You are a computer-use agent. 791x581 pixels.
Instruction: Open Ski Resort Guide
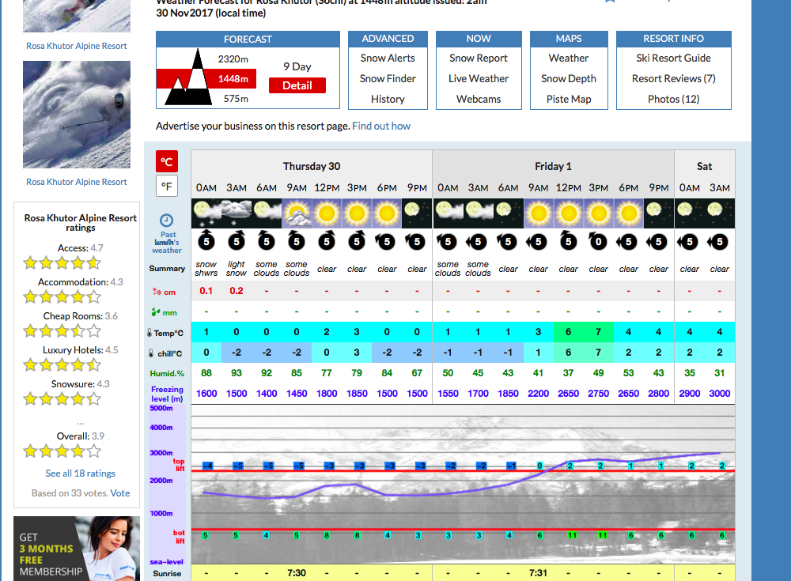[x=673, y=58]
